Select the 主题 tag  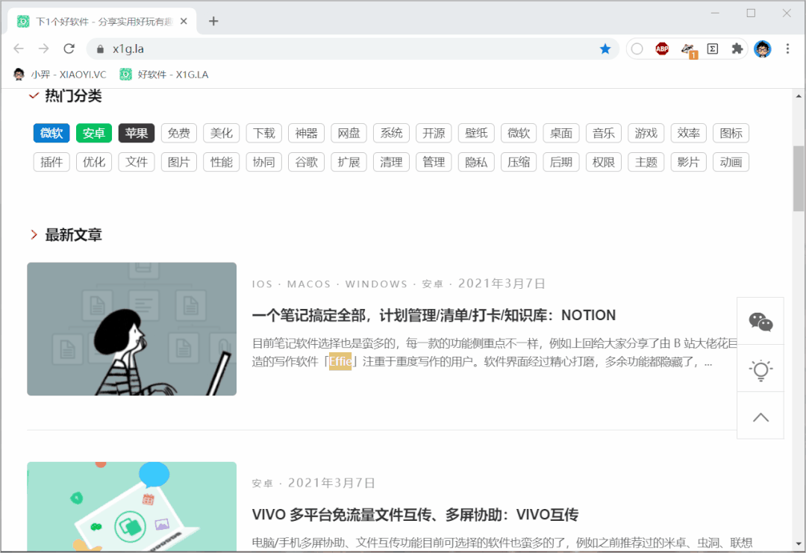click(646, 162)
